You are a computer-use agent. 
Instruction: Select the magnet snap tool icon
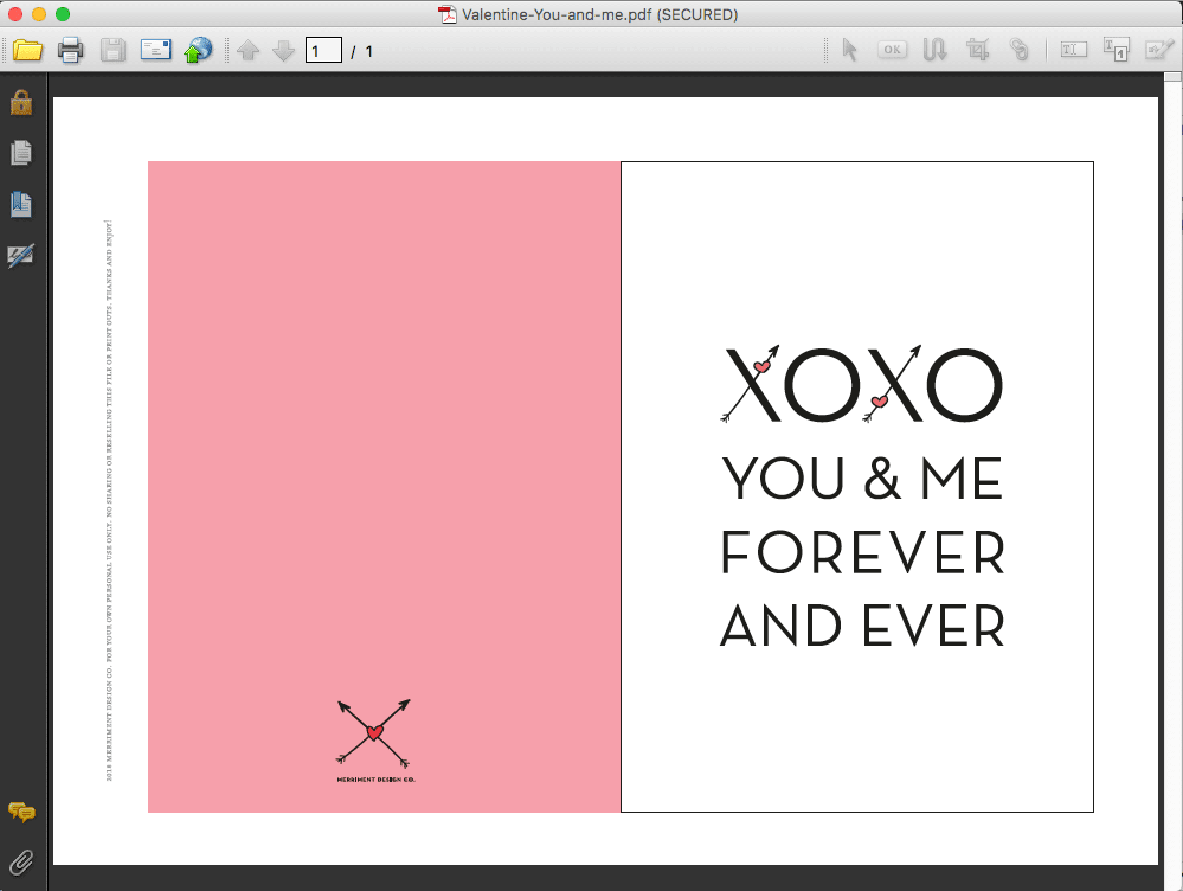coord(935,50)
